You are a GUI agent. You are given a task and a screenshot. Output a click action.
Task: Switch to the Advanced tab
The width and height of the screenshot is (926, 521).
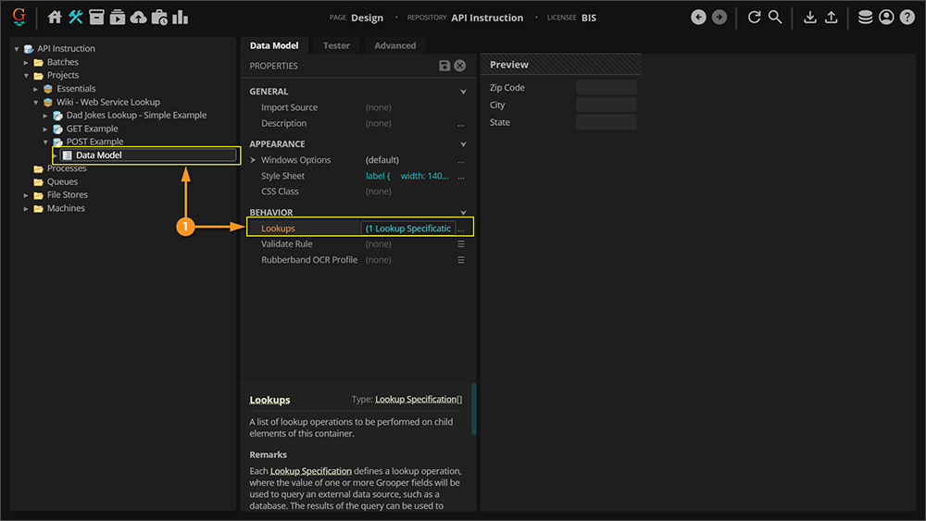(394, 45)
